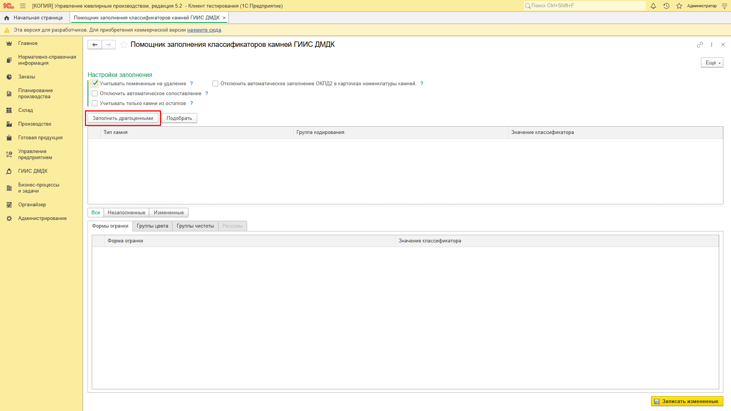Open the form's three-dot options menu

coord(712,45)
